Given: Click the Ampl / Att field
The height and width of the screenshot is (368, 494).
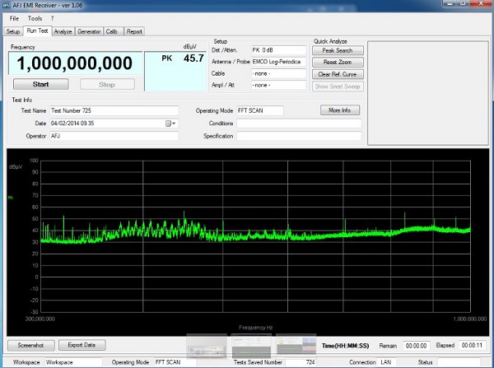Looking at the screenshot, I should 278,85.
